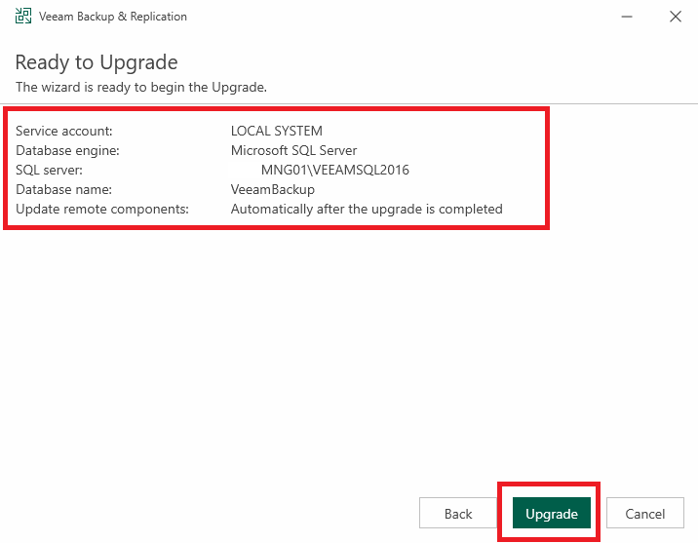Close the Veeam setup window
Viewport: 698px width, 543px height.
(676, 17)
